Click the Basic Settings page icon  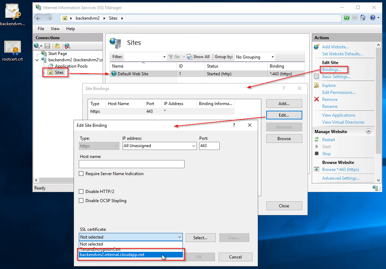click(x=317, y=77)
